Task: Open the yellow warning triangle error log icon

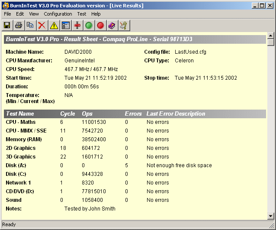Action: pos(54,26)
